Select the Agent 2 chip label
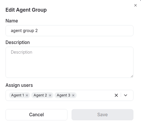The height and width of the screenshot is (125, 141). coord(40,95)
